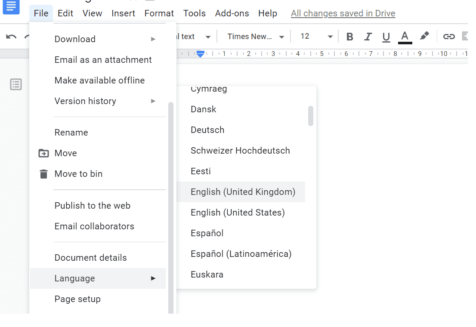Click the document outline icon
The image size is (476, 327).
[16, 84]
